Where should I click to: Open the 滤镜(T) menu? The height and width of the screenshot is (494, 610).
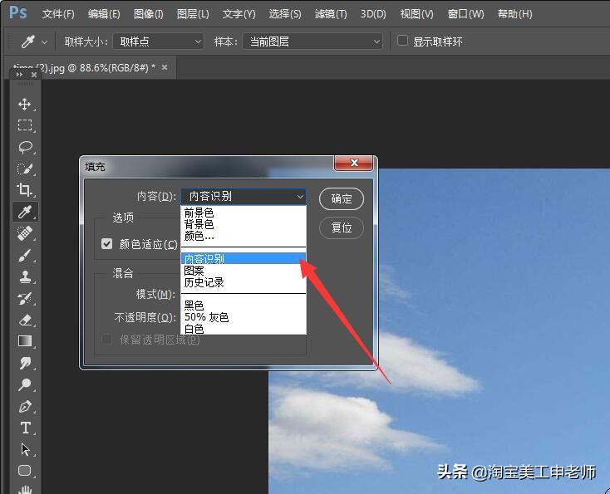331,14
